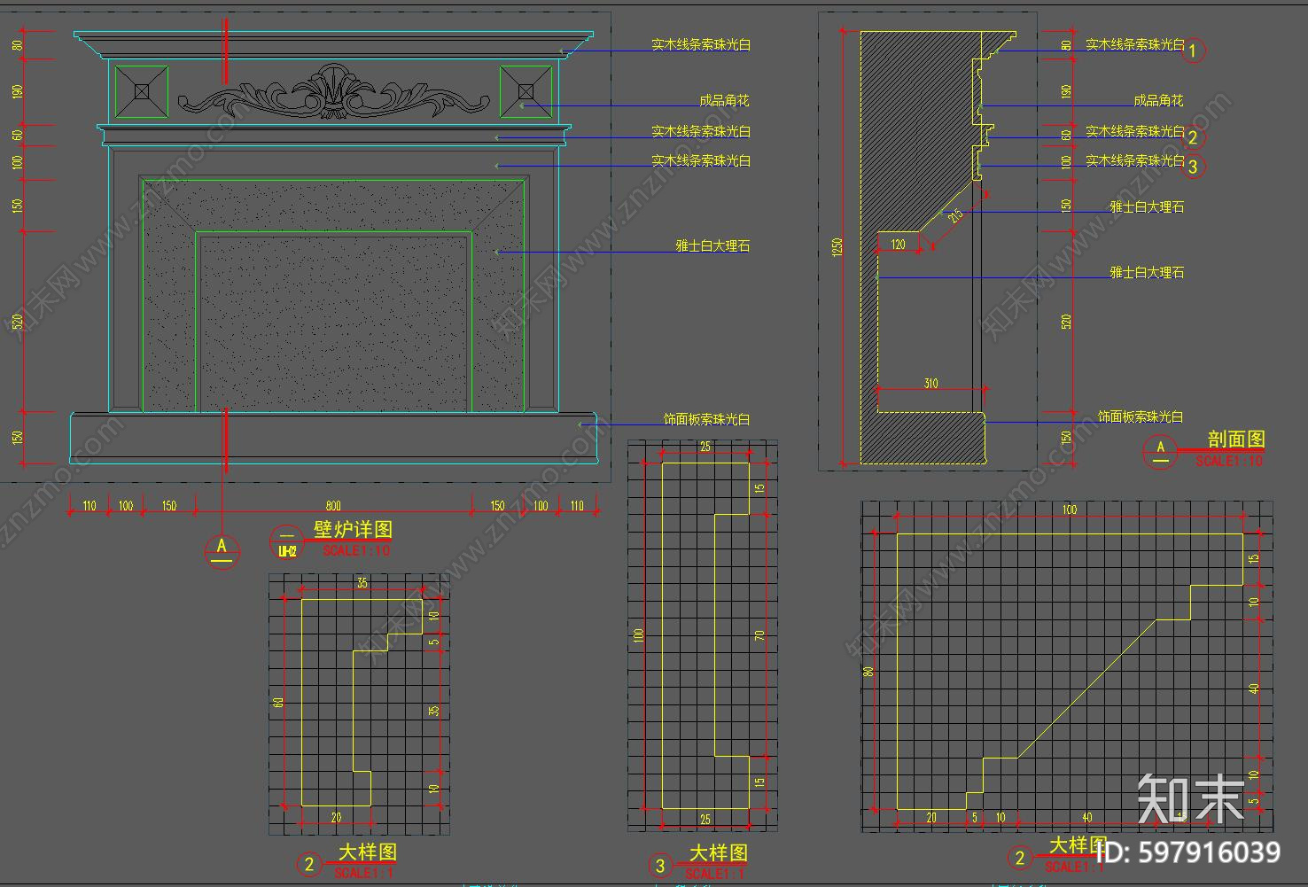
Task: Click the 剖面图 section title
Action: (x=1236, y=439)
